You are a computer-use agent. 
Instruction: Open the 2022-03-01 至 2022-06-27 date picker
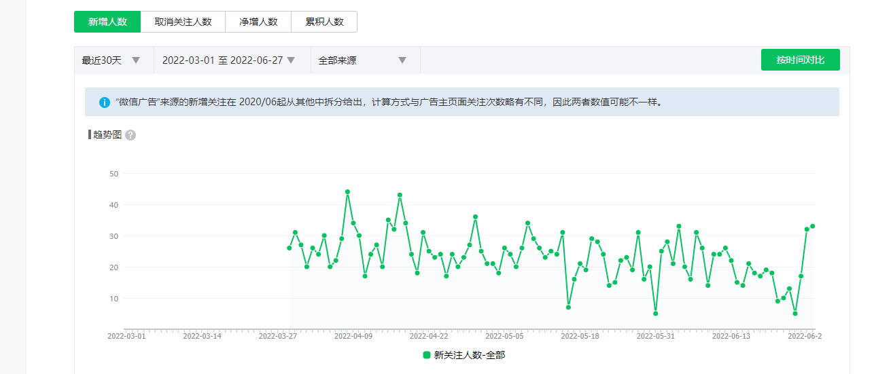(222, 60)
